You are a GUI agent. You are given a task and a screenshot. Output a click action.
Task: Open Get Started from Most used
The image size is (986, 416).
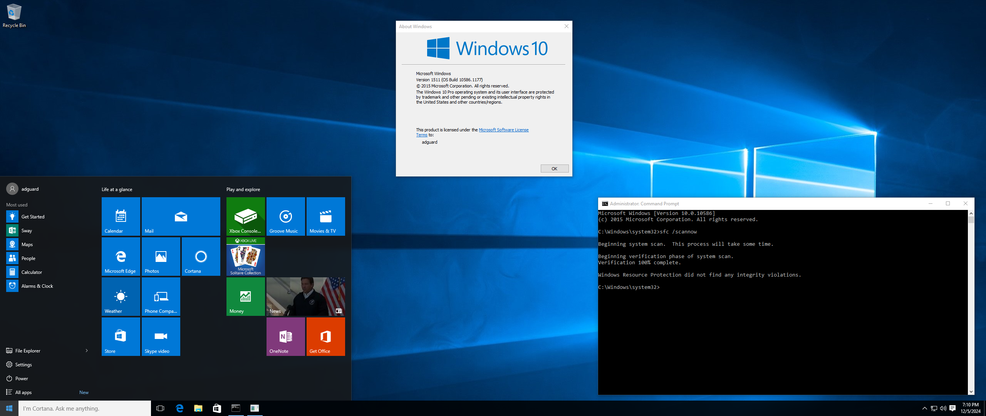(x=48, y=217)
